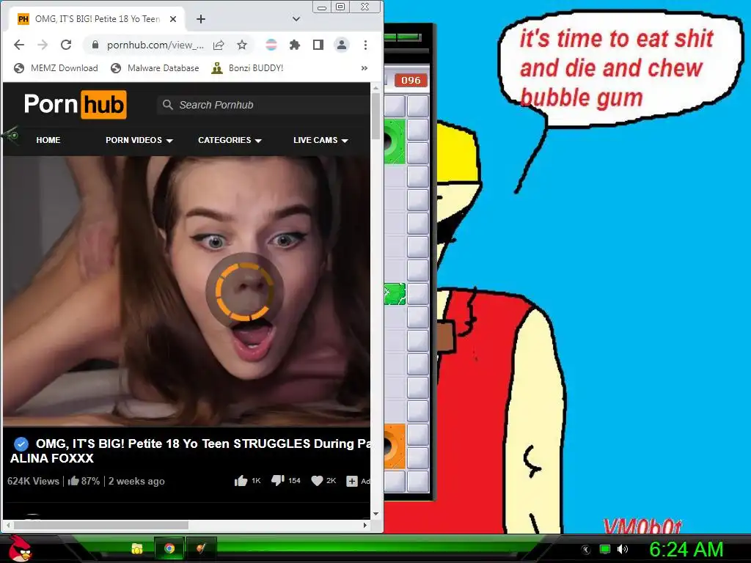Click the 6:24 AM taskbar clock
This screenshot has width=751, height=563.
tap(686, 549)
